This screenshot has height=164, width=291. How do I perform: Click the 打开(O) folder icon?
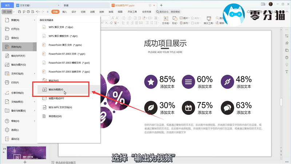click(x=7, y=29)
